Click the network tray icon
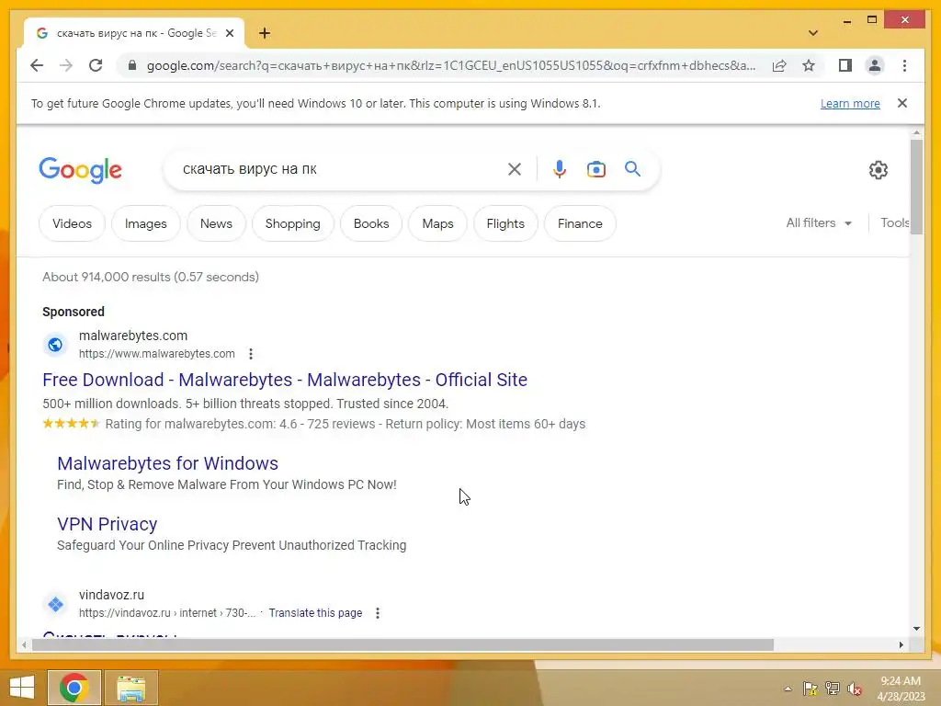 point(833,689)
